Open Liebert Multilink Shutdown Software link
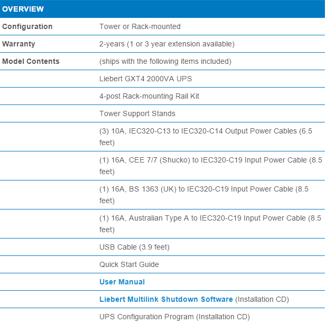Viewport: 326px width, 324px height. coord(166,299)
